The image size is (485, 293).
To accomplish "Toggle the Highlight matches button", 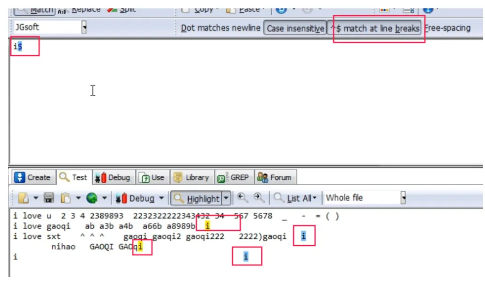I will [x=196, y=198].
